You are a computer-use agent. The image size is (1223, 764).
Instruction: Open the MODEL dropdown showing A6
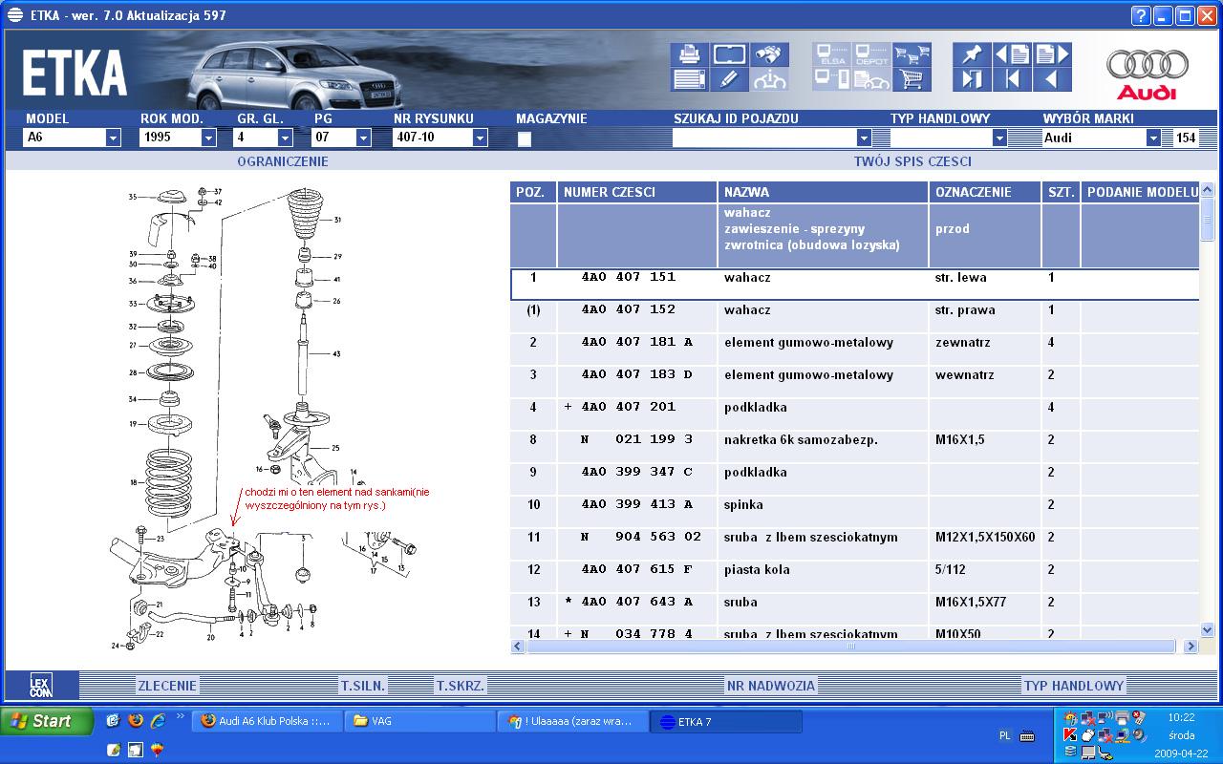tap(114, 138)
